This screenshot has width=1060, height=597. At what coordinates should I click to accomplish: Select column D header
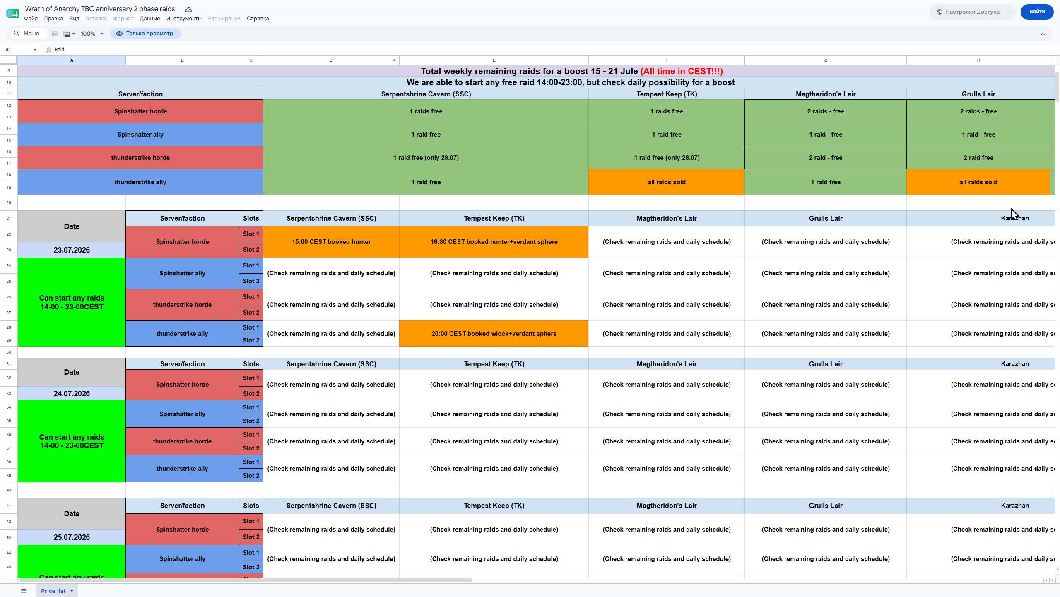pyautogui.click(x=331, y=60)
